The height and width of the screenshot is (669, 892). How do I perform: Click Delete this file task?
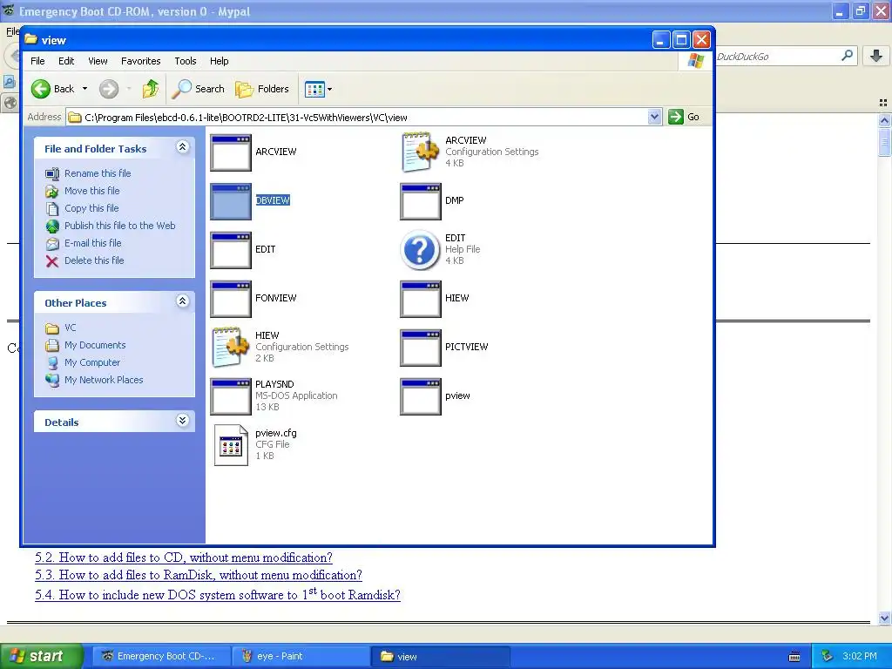(x=94, y=260)
